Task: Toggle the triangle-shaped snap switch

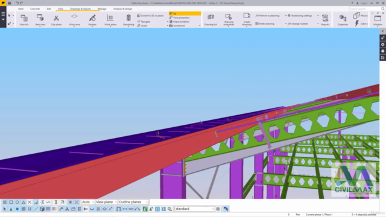Action: tap(24, 202)
